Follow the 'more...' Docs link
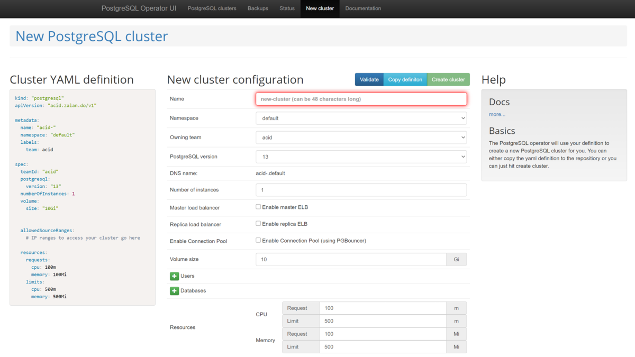 (x=497, y=114)
